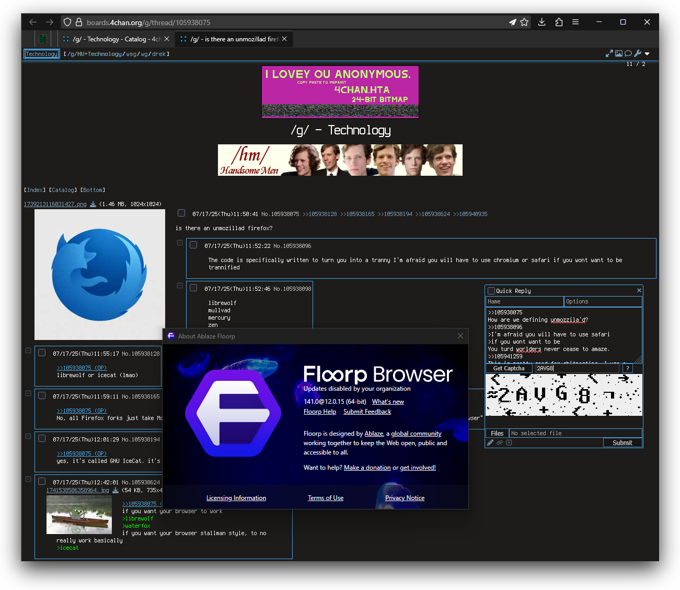680x590 pixels.
Task: Open the Index navigation link
Action: [x=35, y=190]
